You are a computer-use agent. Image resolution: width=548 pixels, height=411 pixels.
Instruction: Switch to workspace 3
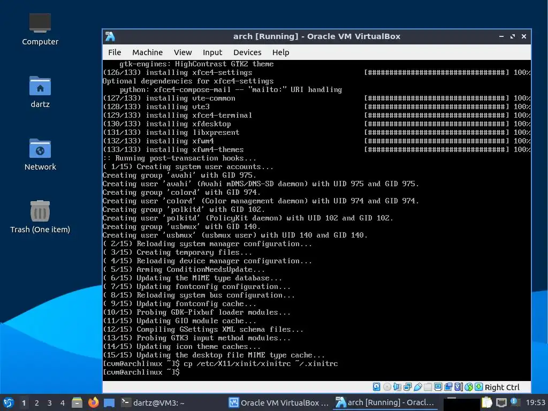pyautogui.click(x=50, y=403)
